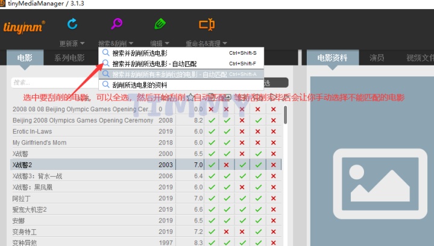Click the tinymm logo
The height and width of the screenshot is (246, 434).
[24, 27]
